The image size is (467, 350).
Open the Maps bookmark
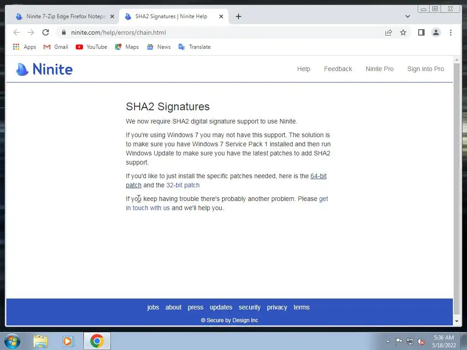click(127, 47)
